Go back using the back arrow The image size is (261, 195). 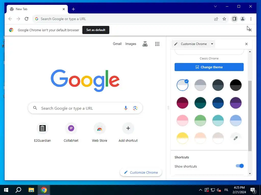10,19
